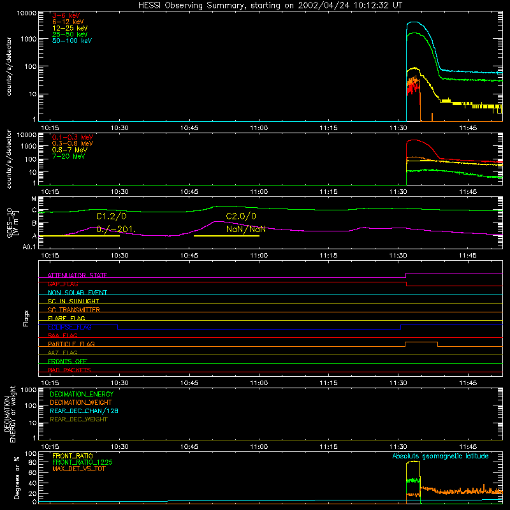
Task: Click the yellow FRONT_RATIO legend label
Action: 73,456
